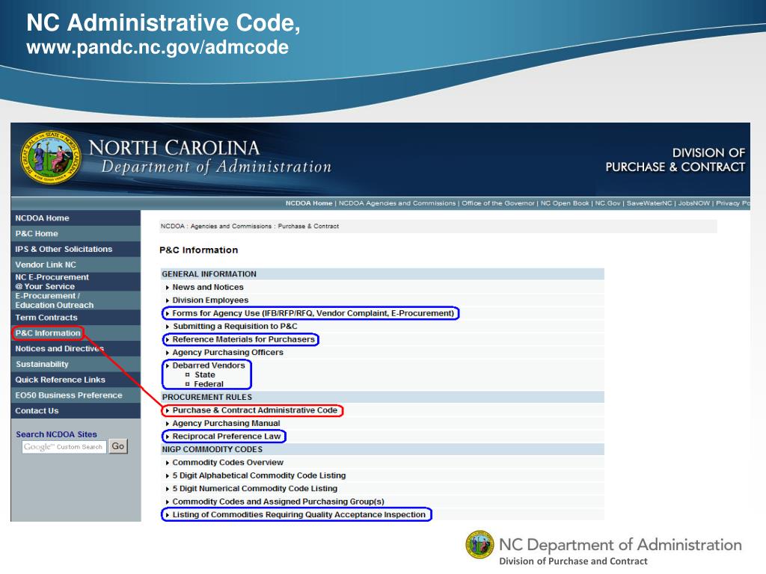This screenshot has height=574, width=766.
Task: Open Federal debarred vendors sub-link
Action: [209, 384]
